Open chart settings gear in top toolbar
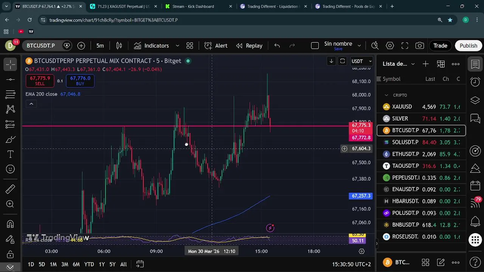484x272 pixels. click(390, 46)
